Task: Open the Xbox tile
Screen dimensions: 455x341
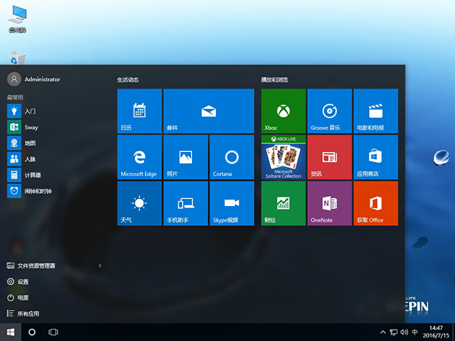Action: pos(283,111)
